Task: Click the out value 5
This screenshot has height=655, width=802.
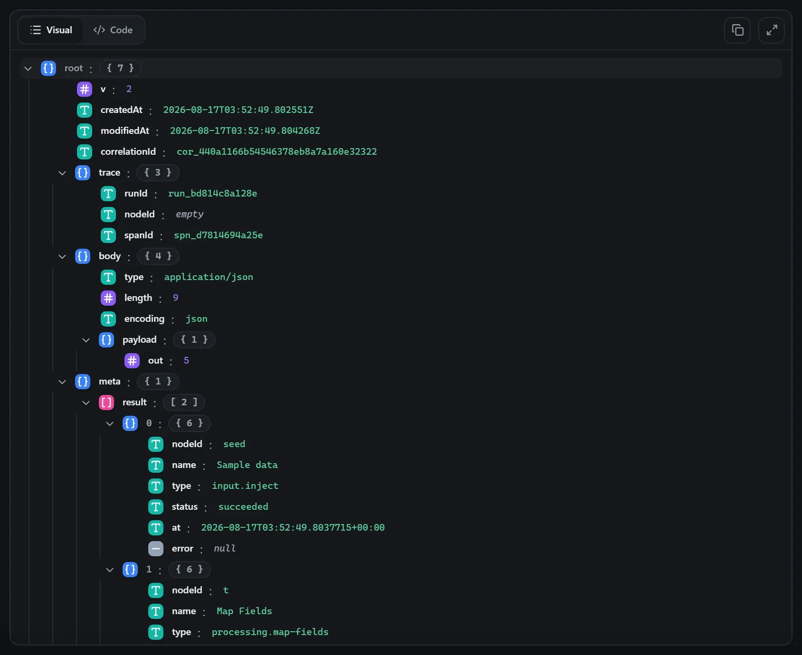Action: coord(186,361)
